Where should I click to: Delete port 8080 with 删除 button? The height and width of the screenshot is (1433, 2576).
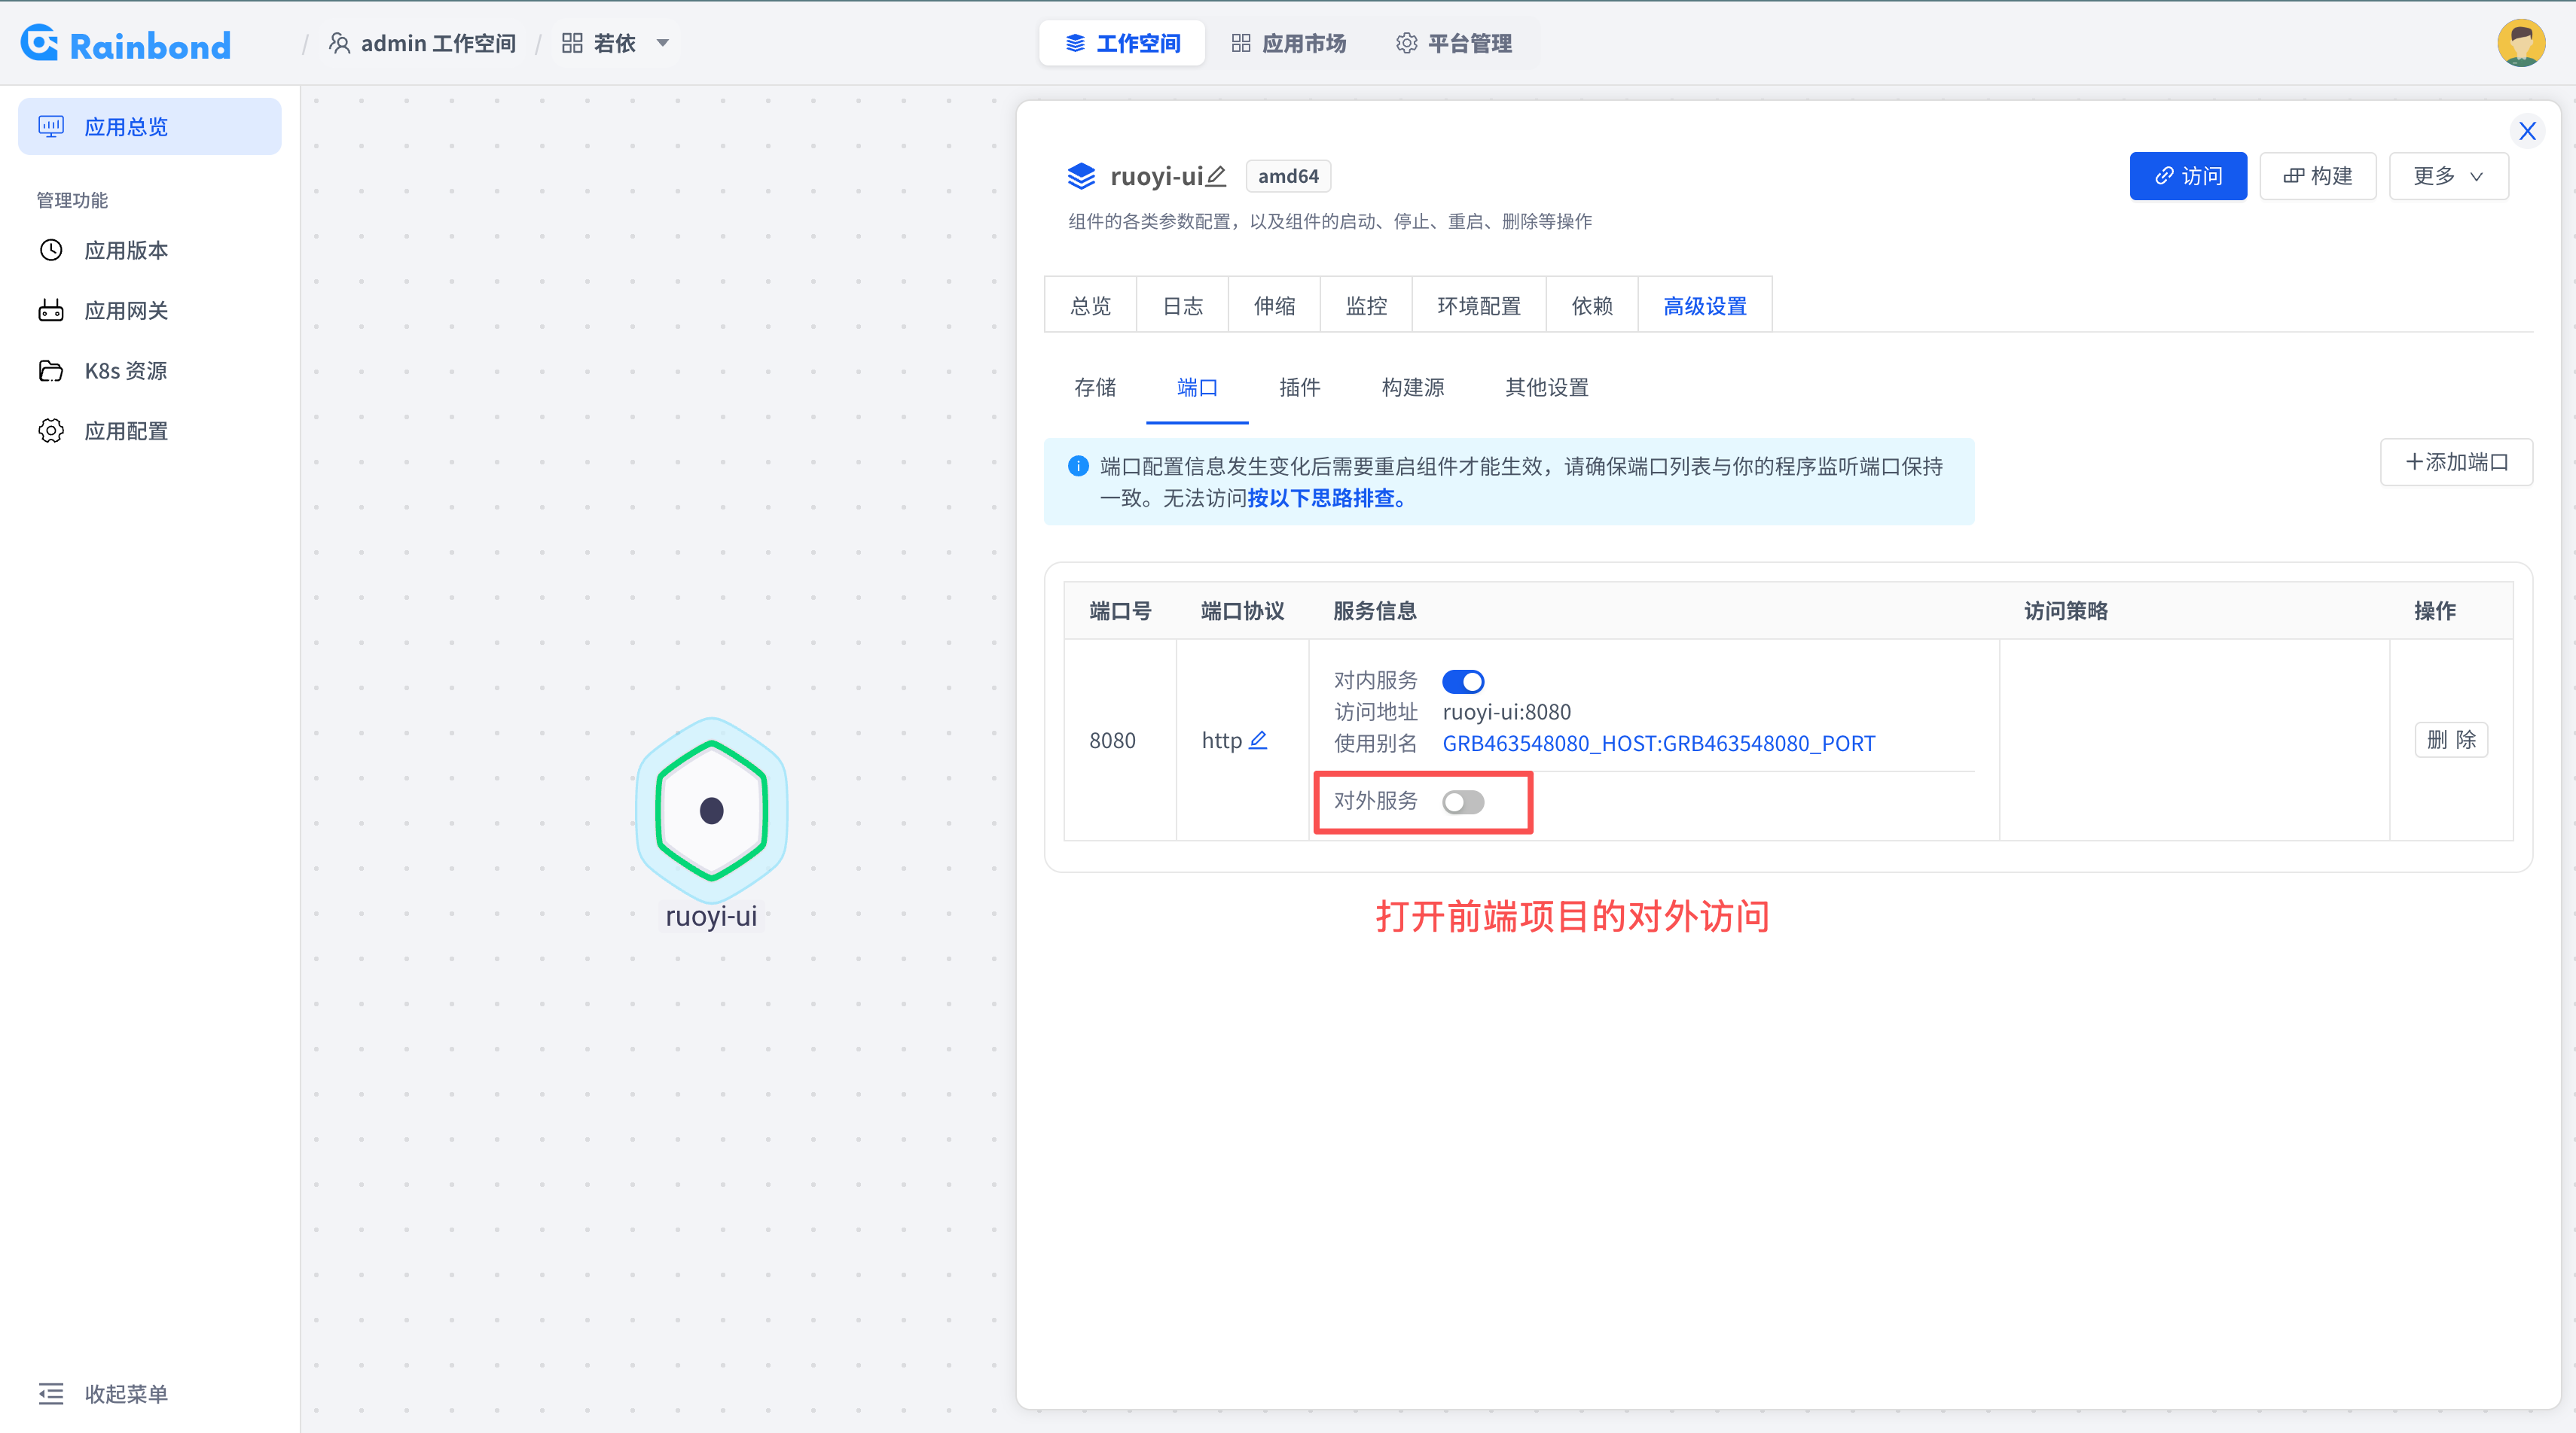(x=2451, y=740)
